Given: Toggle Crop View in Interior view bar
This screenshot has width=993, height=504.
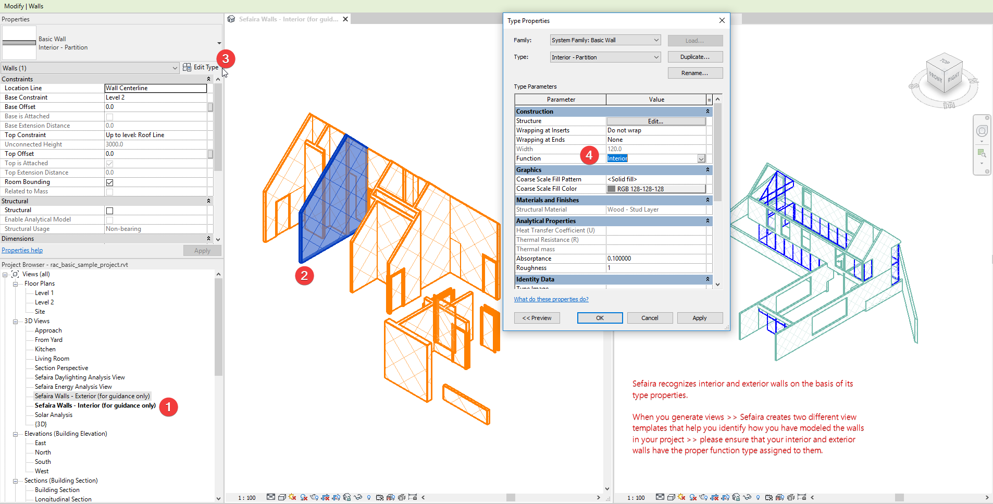Looking at the screenshot, I should (325, 497).
